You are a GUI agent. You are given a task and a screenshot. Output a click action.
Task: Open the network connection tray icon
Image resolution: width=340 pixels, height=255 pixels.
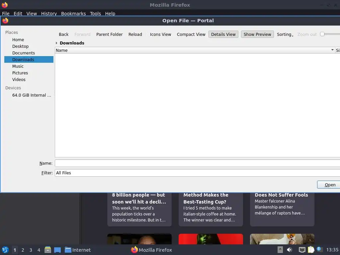coord(302,250)
